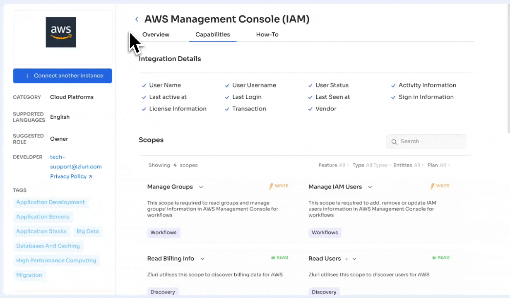The image size is (510, 298).
Task: Click the Showing 4 scopes text
Action: pyautogui.click(x=173, y=165)
